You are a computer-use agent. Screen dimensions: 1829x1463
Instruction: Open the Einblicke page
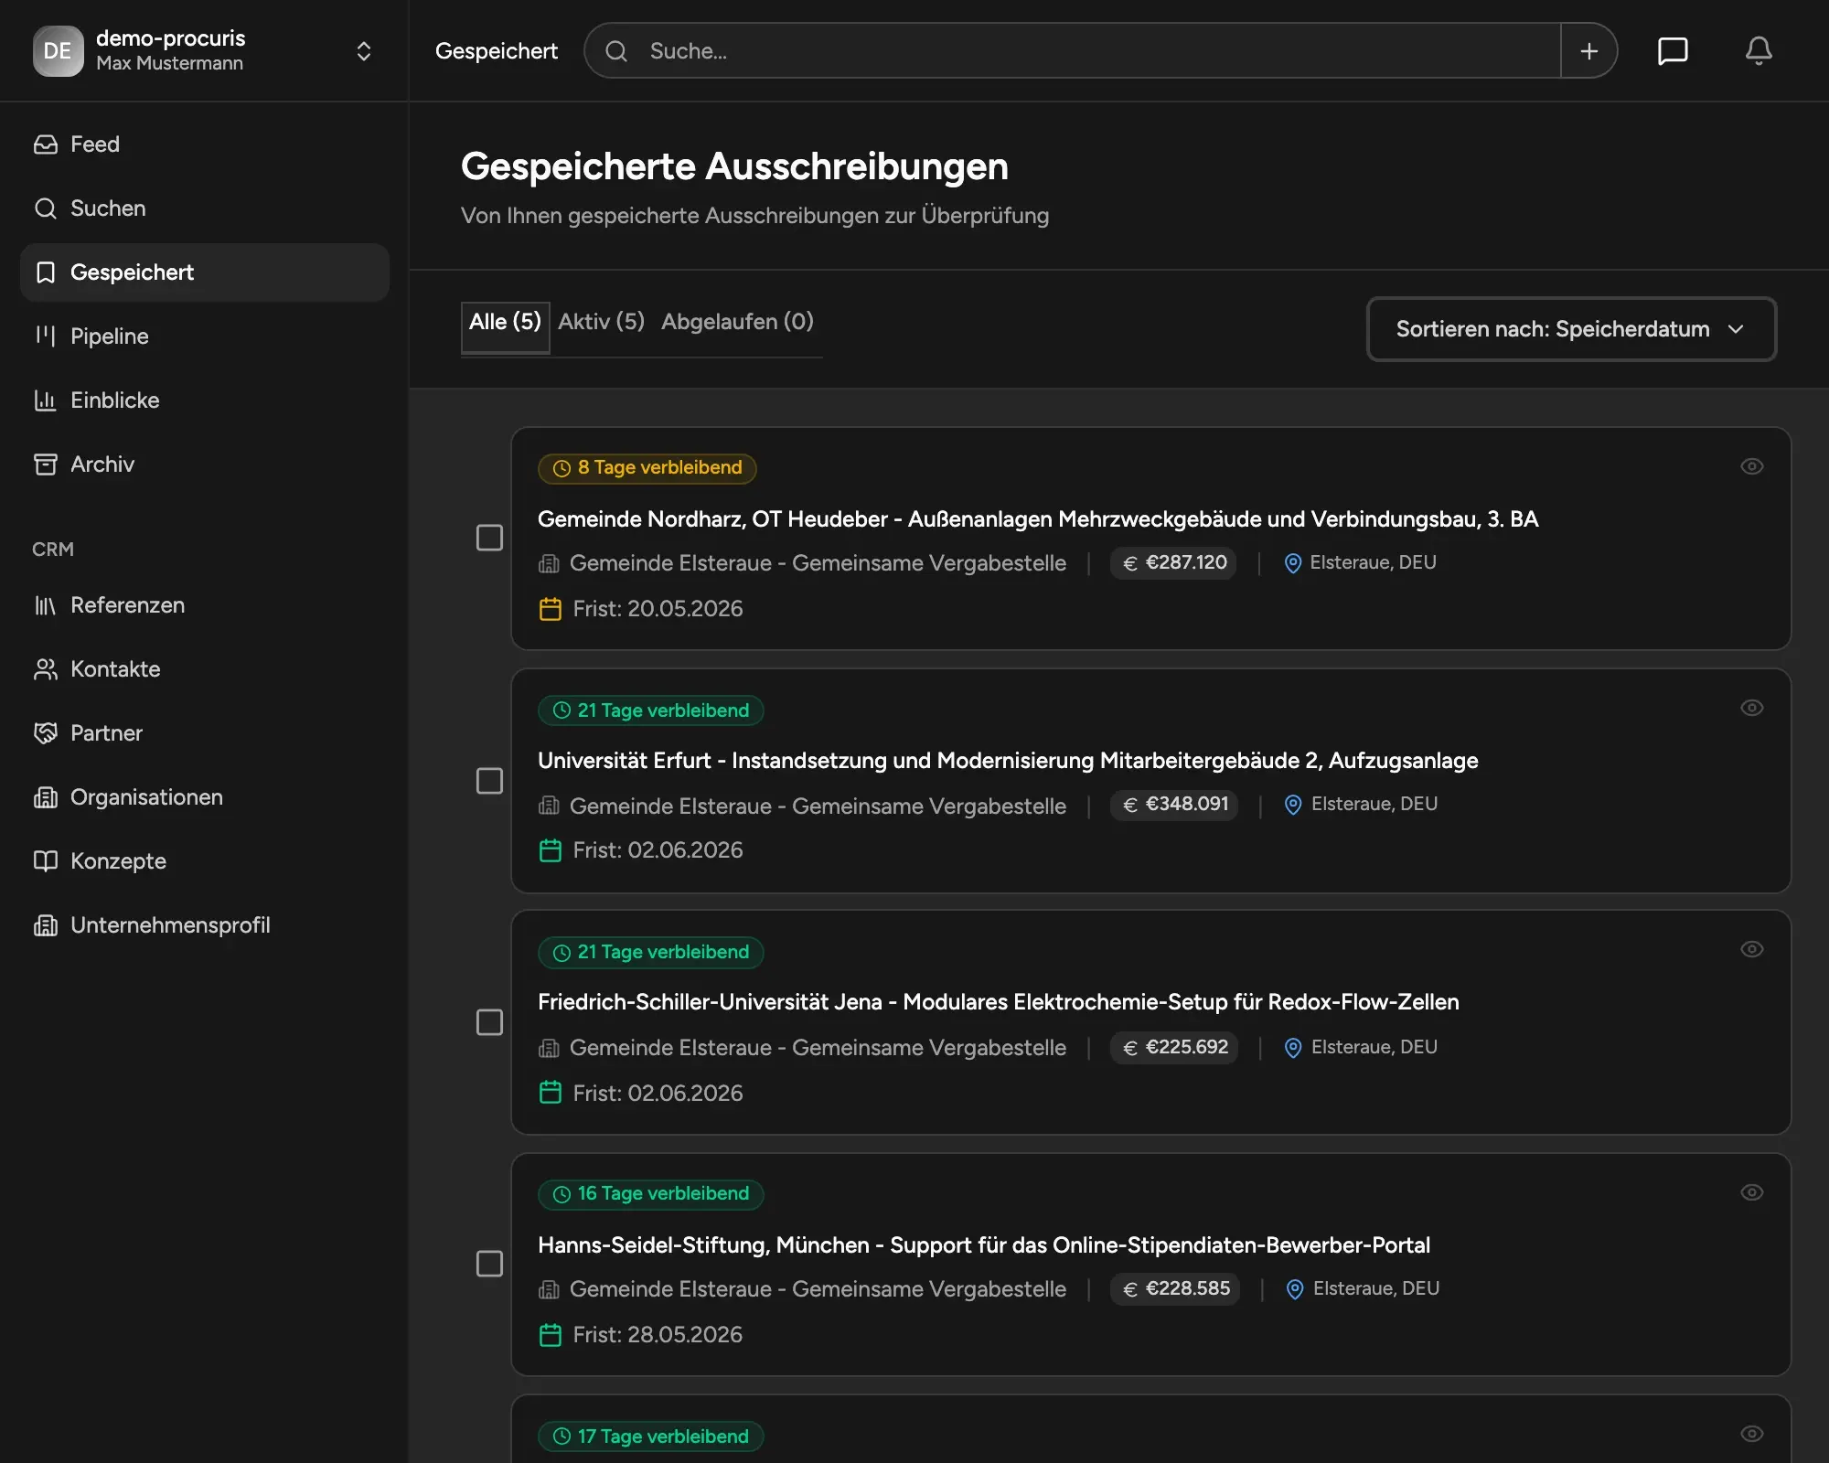pos(205,400)
